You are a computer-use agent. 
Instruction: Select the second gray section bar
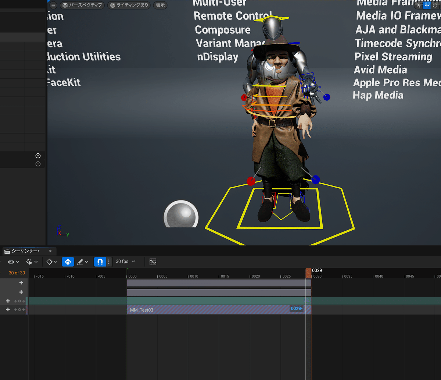click(219, 292)
